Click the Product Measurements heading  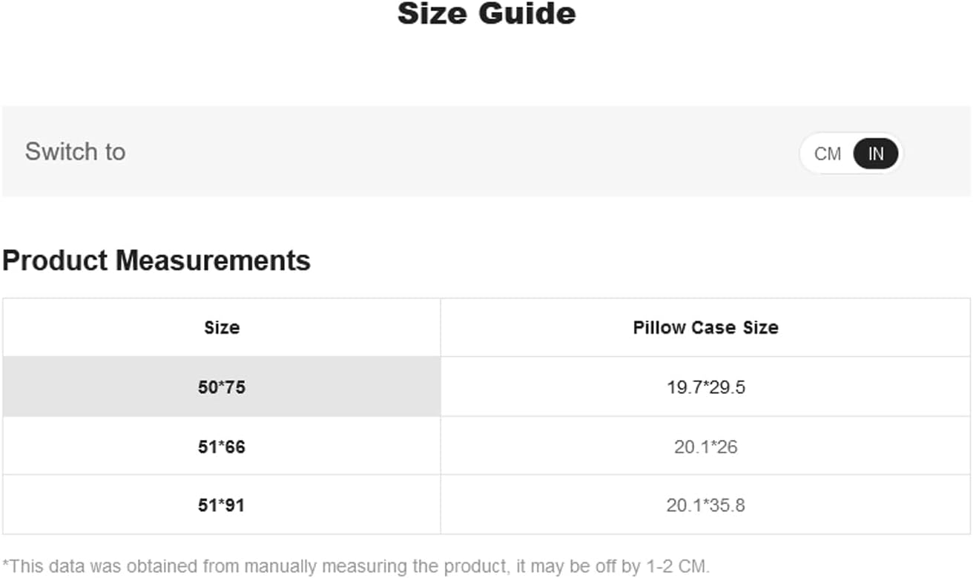(x=156, y=260)
